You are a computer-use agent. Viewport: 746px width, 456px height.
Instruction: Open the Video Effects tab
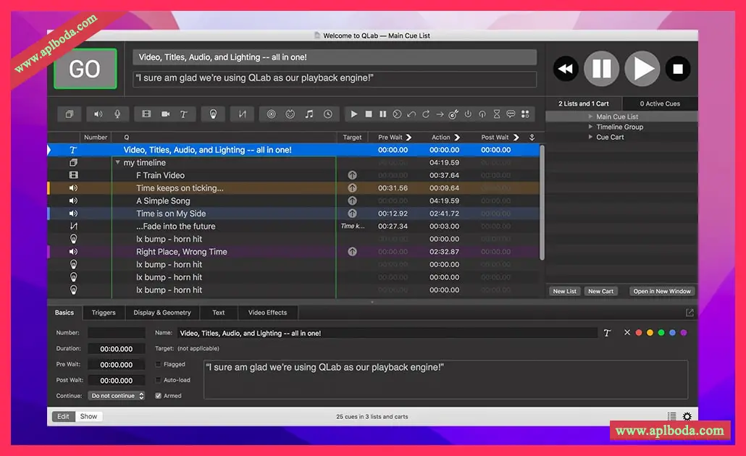267,313
